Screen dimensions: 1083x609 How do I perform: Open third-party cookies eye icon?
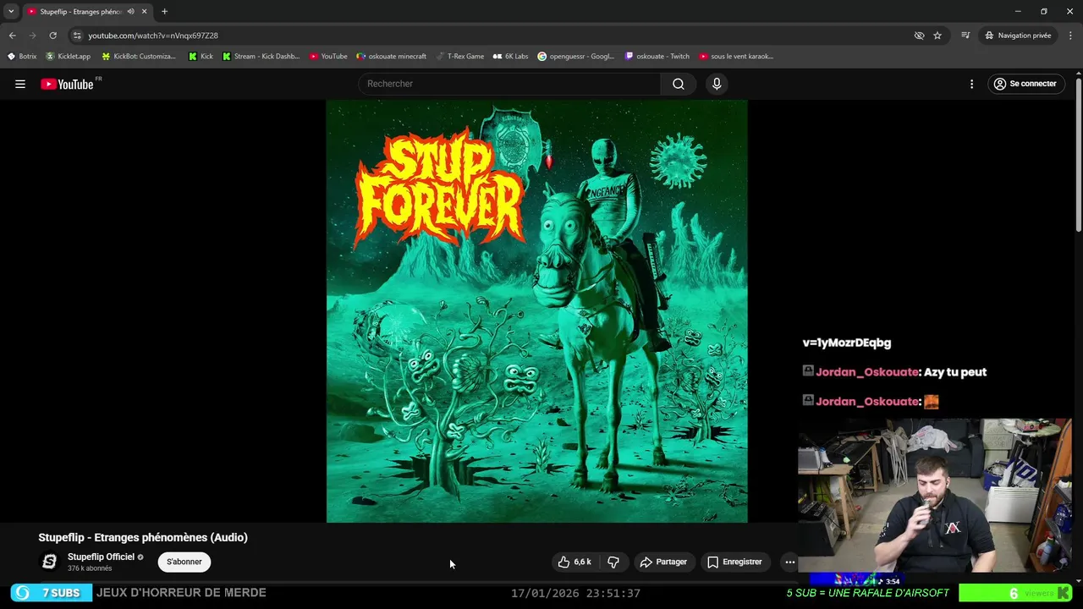919,36
